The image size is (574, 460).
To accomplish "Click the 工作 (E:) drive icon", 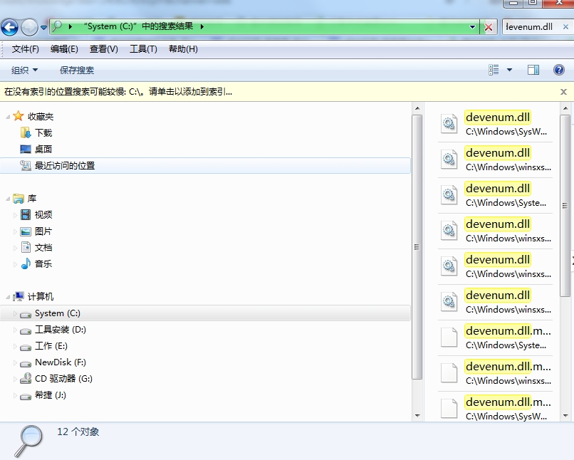I will point(26,347).
